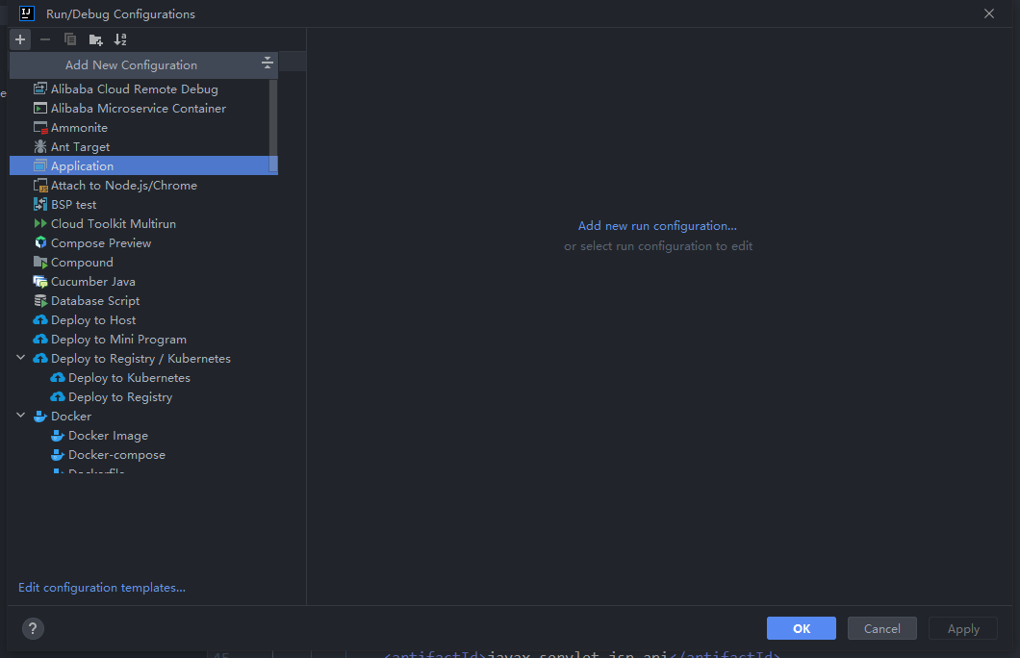
Task: Click the Attach to Node.js/Chrome icon
Action: tap(40, 186)
